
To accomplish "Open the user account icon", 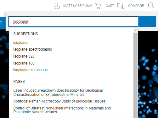I will (57, 6).
